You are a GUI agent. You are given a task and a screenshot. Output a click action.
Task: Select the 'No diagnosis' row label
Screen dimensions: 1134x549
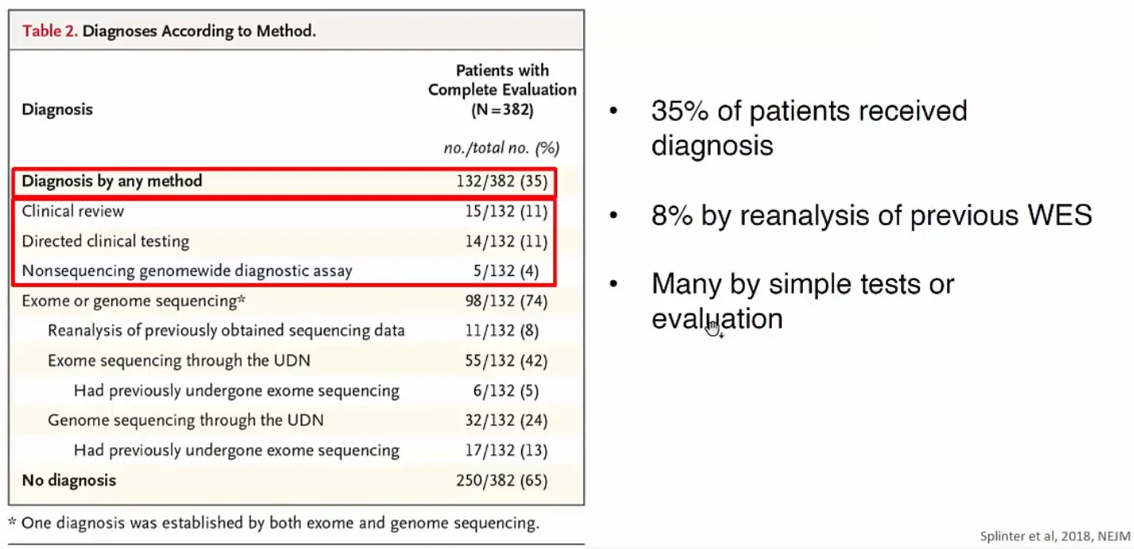click(68, 480)
